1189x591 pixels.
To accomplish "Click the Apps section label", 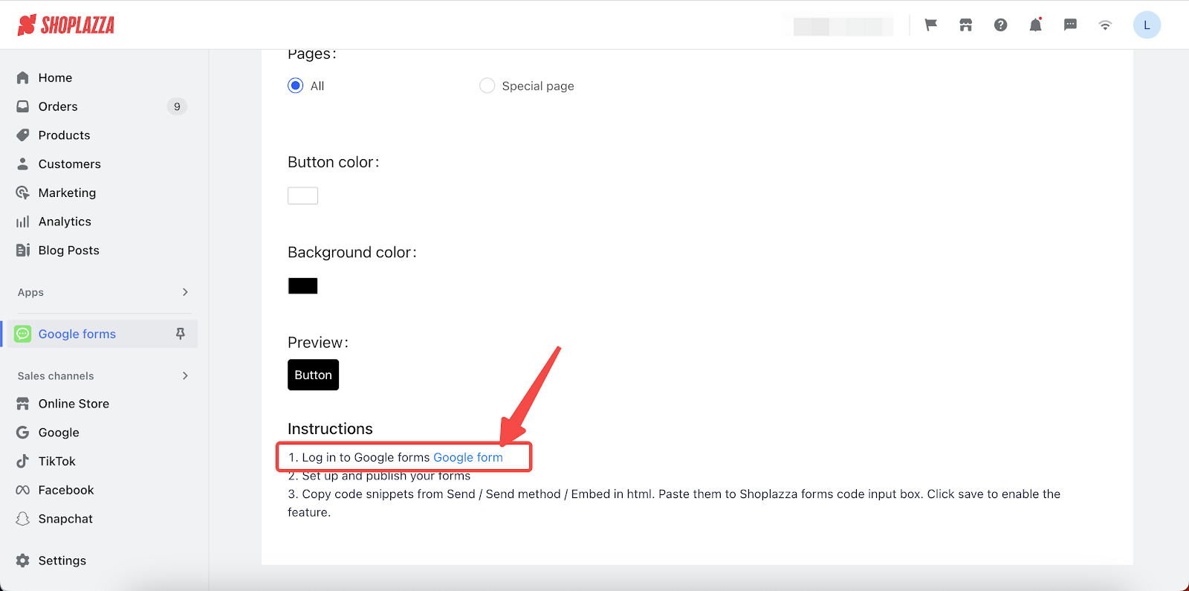I will click(x=30, y=292).
